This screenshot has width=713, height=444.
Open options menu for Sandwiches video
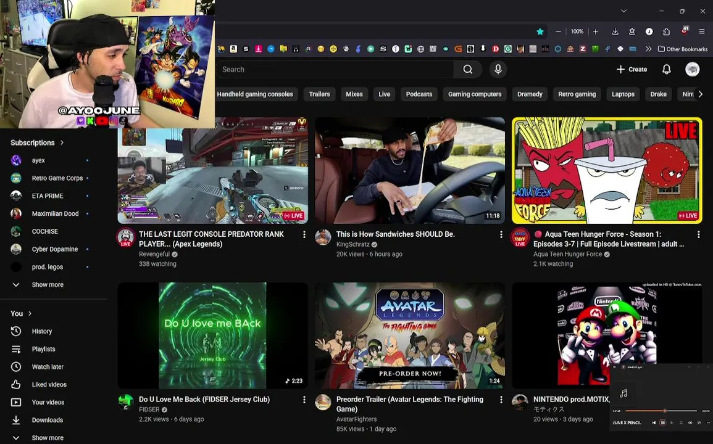point(501,234)
